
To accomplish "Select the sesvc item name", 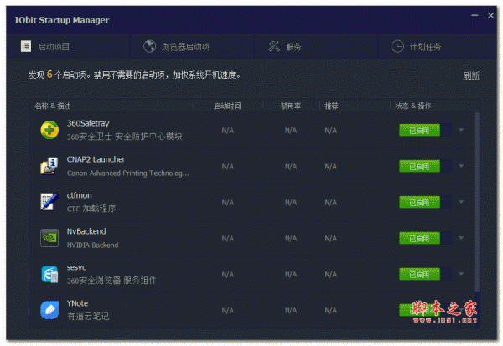I will coord(76,267).
